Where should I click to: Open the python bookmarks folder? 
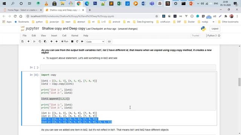click(x=37, y=22)
